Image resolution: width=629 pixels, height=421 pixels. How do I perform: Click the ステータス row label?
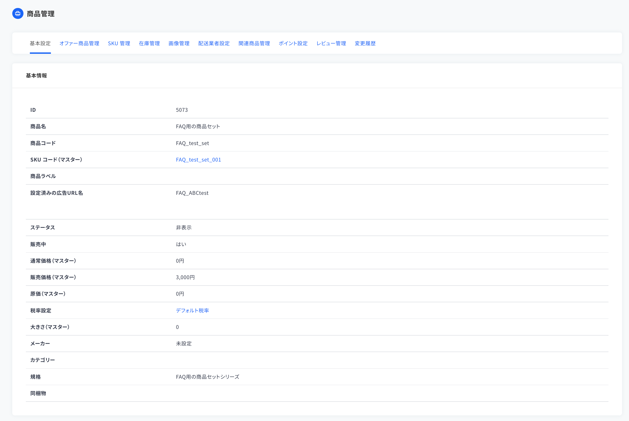[42, 228]
